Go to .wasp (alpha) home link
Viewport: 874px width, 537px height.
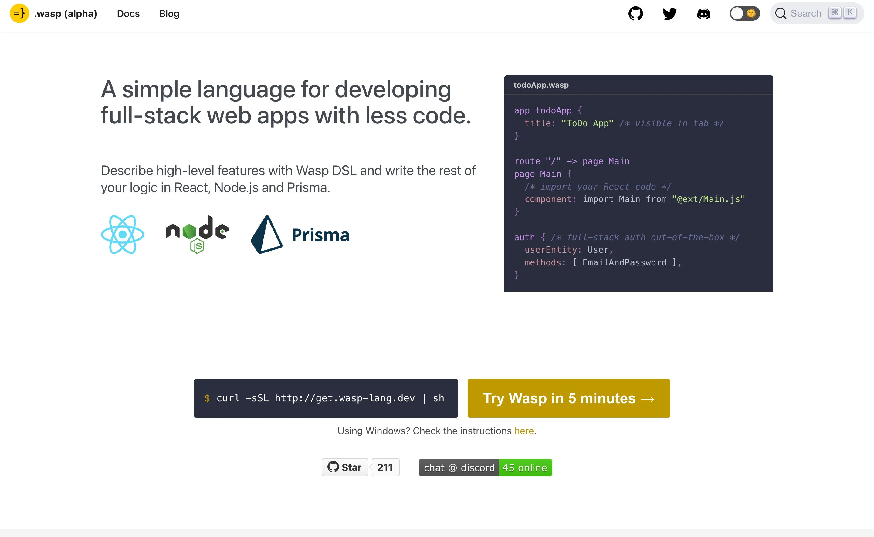66,13
